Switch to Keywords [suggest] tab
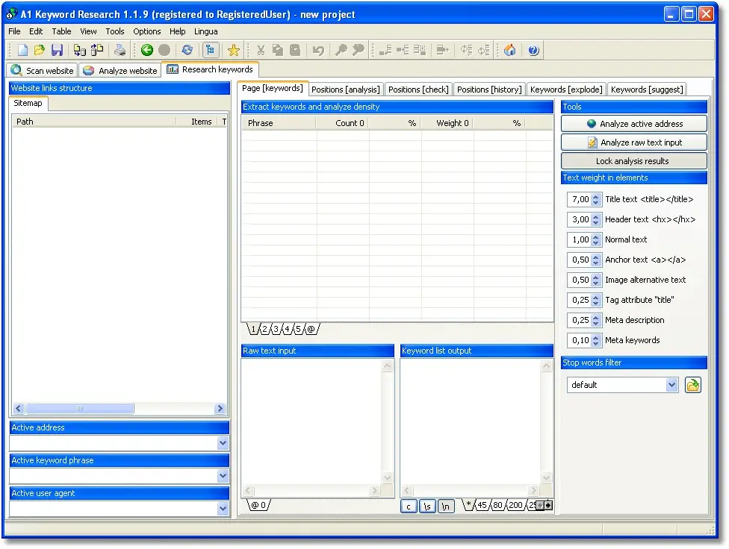 [x=646, y=90]
